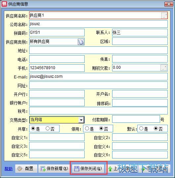Focus the 开户行 input field
This screenshot has height=178, width=175.
[57, 94]
